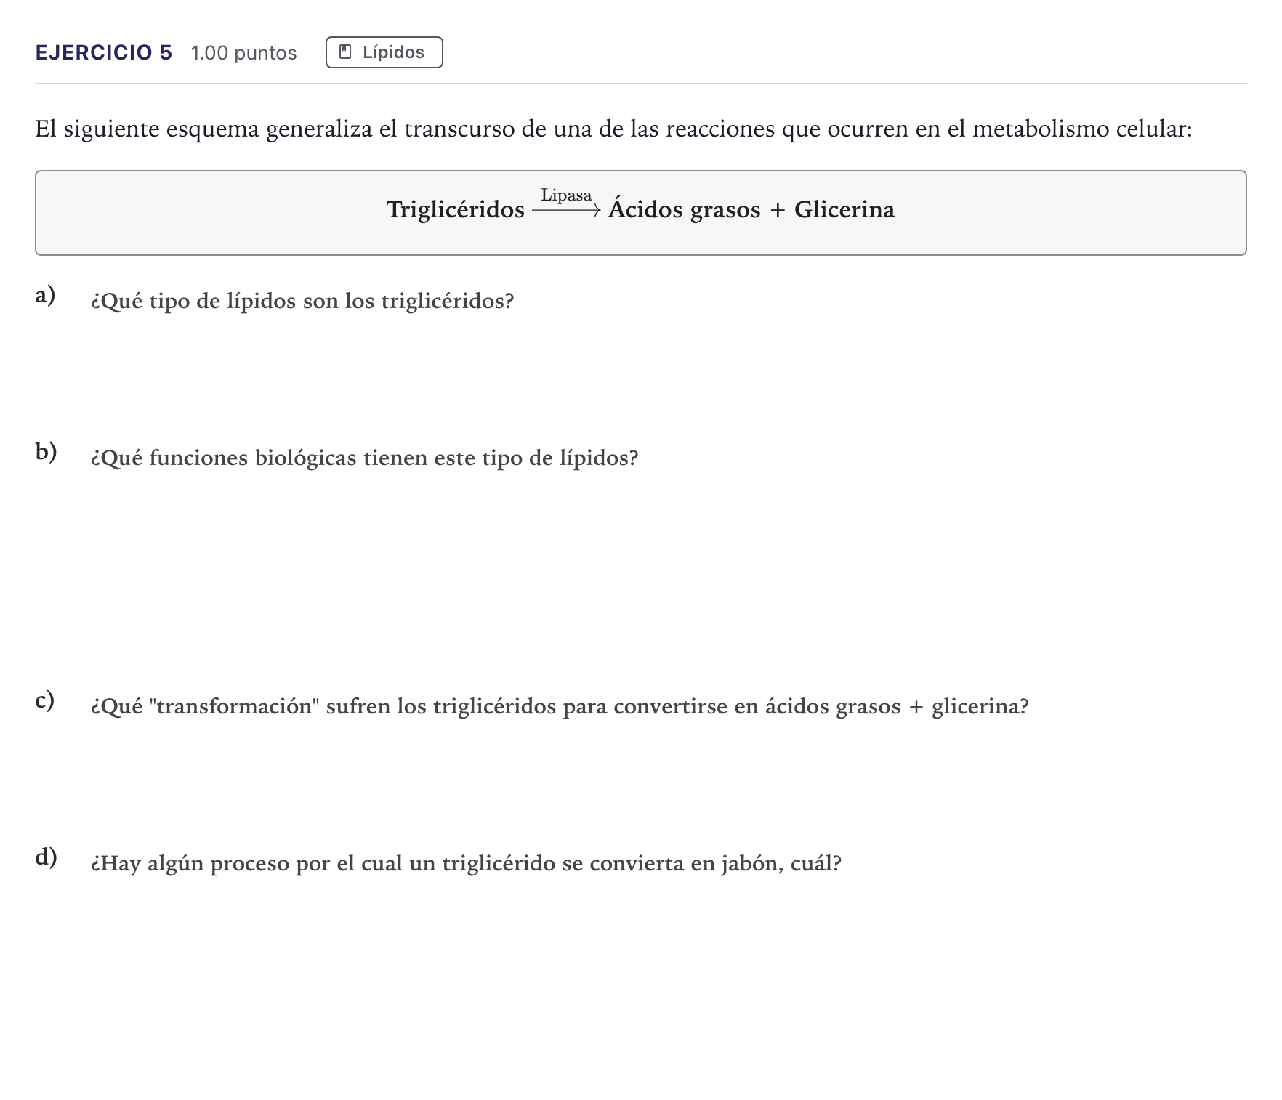Image resolution: width=1282 pixels, height=1100 pixels.
Task: Click the Lípidos topic tag button
Action: [x=384, y=52]
